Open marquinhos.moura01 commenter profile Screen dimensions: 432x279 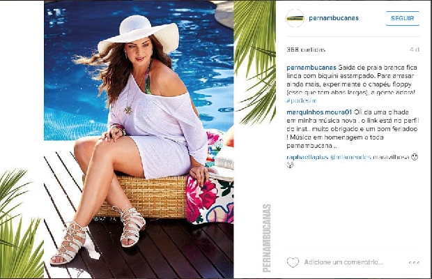(319, 112)
